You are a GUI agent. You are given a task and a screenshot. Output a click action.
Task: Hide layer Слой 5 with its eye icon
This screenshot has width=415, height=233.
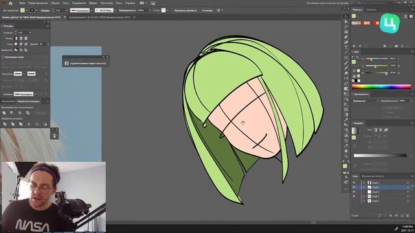tap(354, 183)
